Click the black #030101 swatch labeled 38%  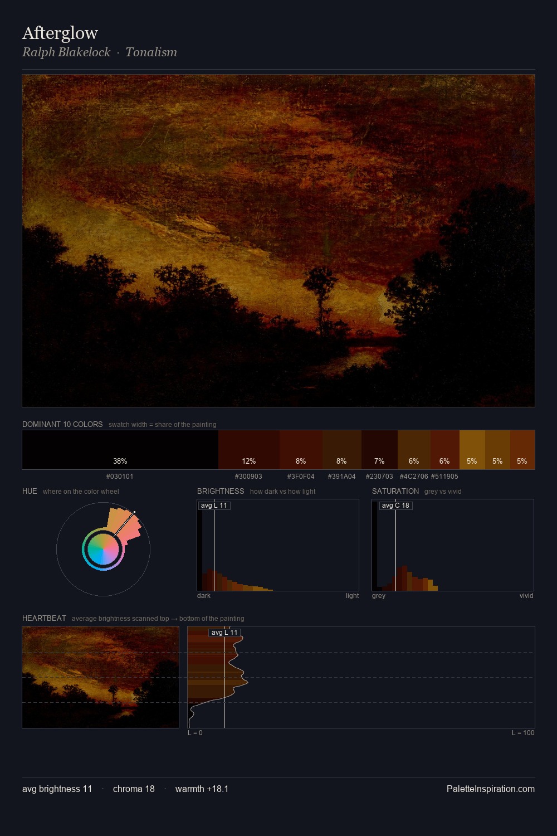[120, 450]
